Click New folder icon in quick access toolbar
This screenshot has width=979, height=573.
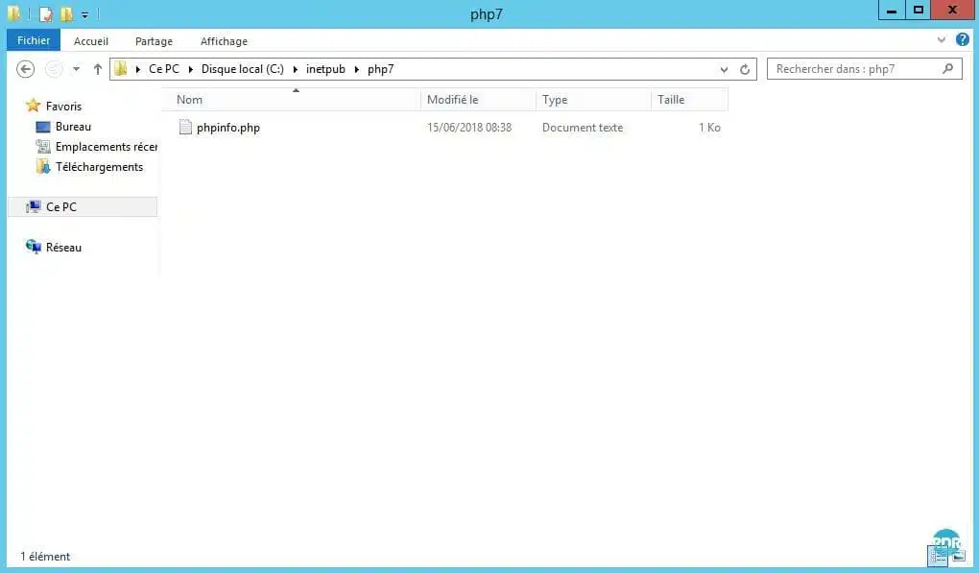[x=67, y=13]
